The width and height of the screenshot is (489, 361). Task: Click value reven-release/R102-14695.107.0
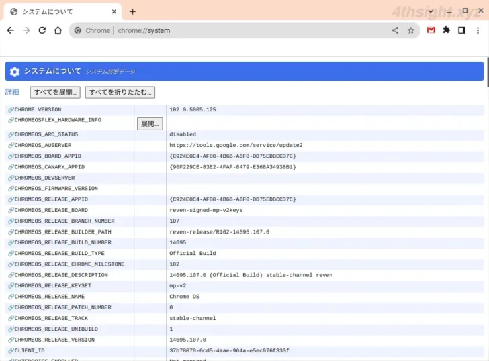[220, 231]
